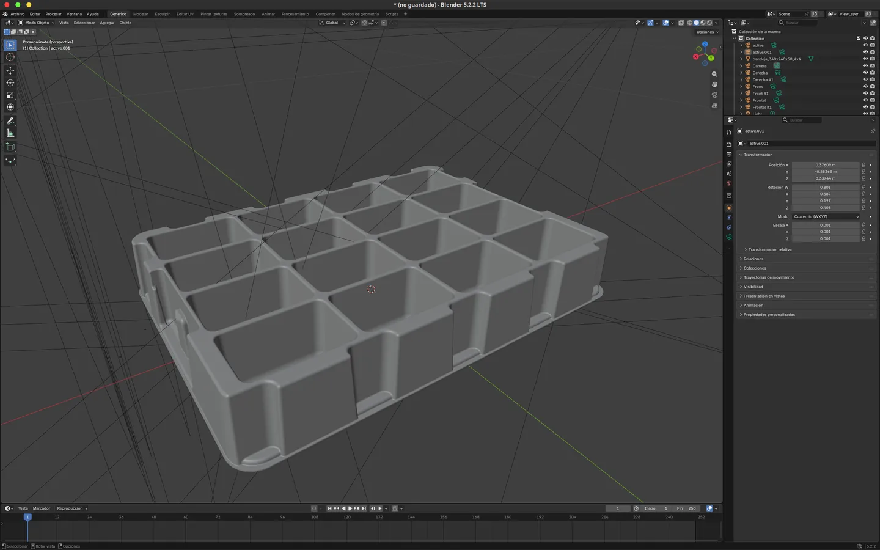Open the Modo Objeto mode dropdown

pyautogui.click(x=37, y=23)
